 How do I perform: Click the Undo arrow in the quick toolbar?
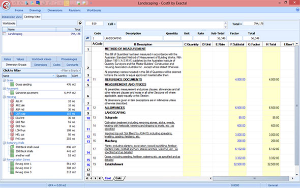pyautogui.click(x=15, y=3)
